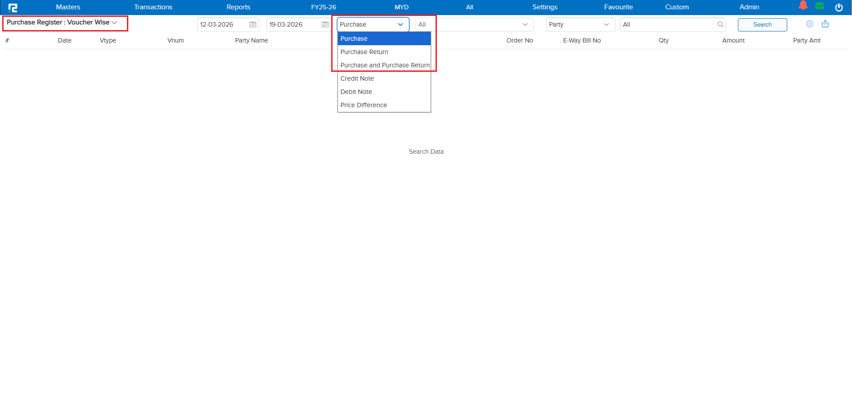
Task: Click the export share icon
Action: [825, 24]
